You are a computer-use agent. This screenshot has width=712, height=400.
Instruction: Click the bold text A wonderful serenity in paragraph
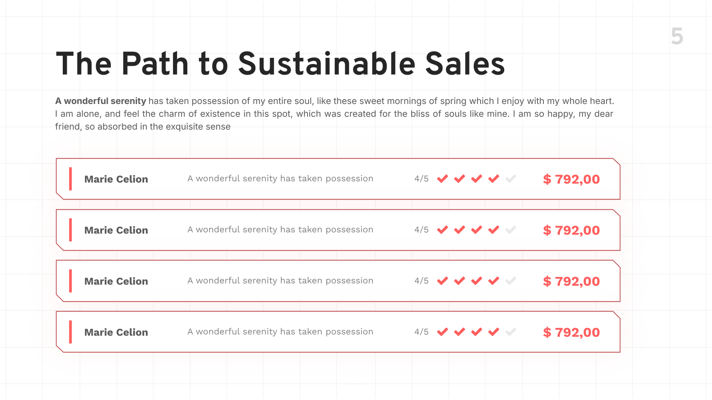(101, 101)
